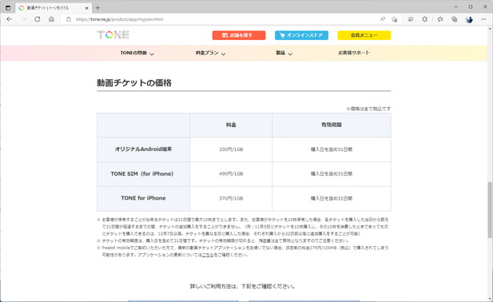
Task: Open the blue オンラインストア button
Action: click(x=301, y=35)
